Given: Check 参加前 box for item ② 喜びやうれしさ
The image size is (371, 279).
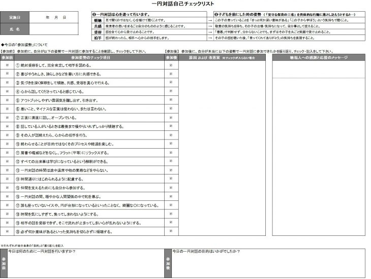Looking at the screenshot, I should tap(7, 74).
